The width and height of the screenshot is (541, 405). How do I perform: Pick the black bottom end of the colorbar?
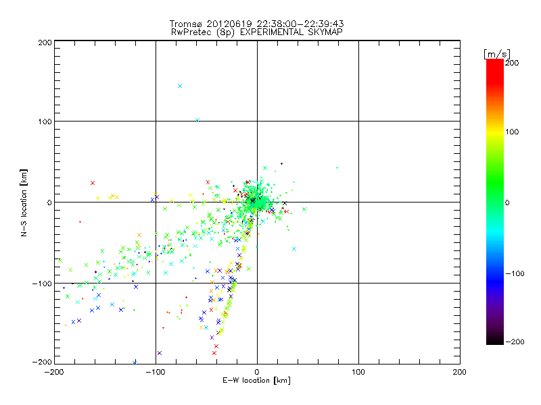coord(495,341)
